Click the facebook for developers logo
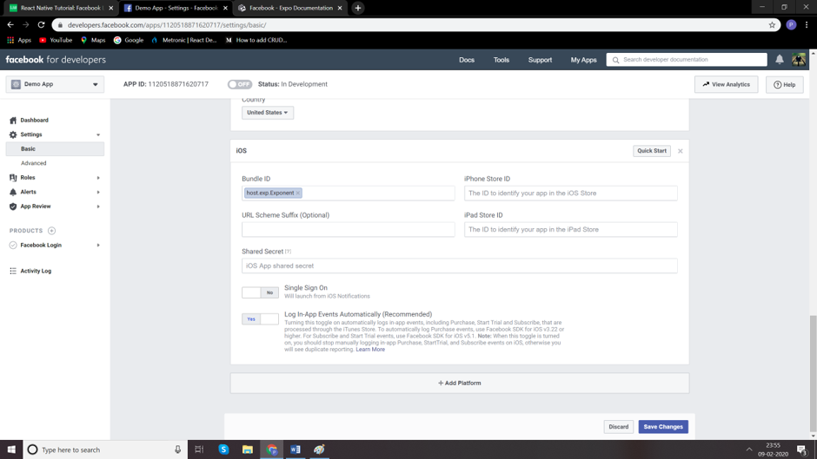 pos(56,59)
